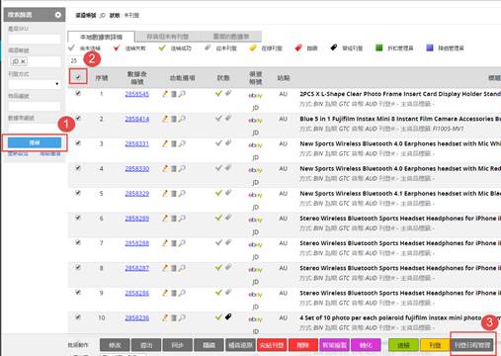Image resolution: width=501 pixels, height=356 pixels.
Task: Click the green batch action button
Action: tap(403, 345)
